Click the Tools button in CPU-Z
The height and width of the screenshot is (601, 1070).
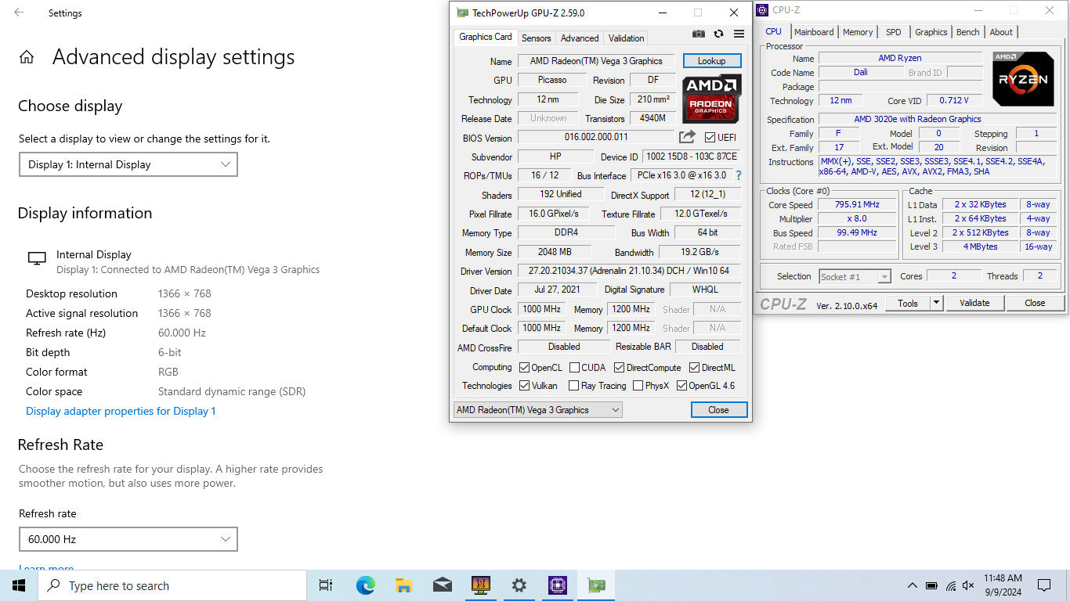[908, 303]
